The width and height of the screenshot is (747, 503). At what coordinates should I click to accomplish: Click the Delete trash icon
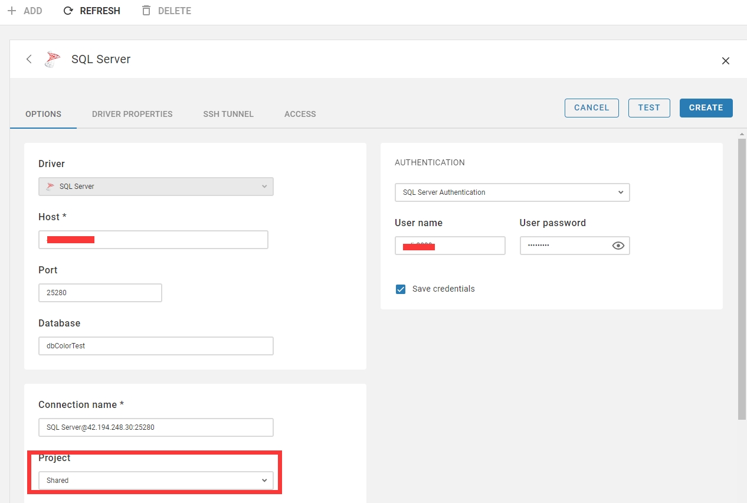click(x=146, y=11)
